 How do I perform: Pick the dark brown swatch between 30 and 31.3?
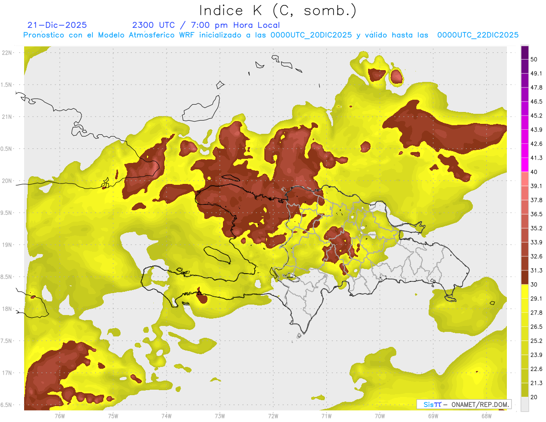click(x=525, y=277)
